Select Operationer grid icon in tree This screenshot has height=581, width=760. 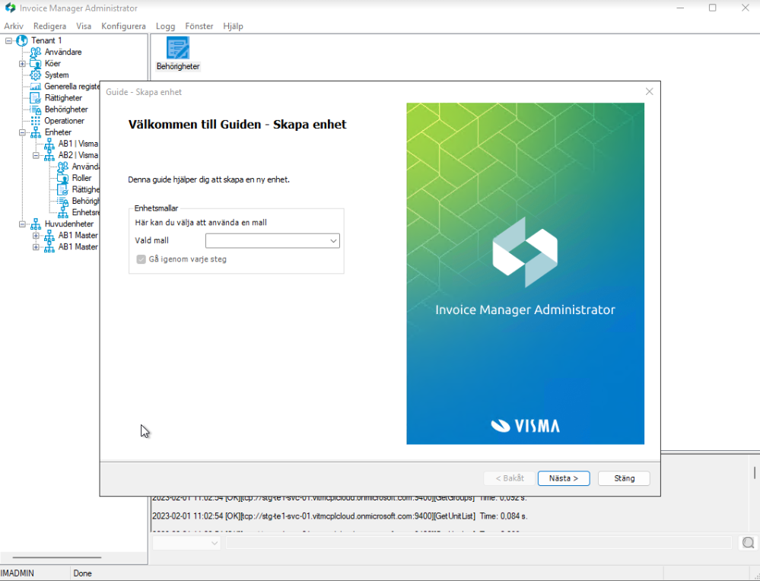pyautogui.click(x=36, y=121)
